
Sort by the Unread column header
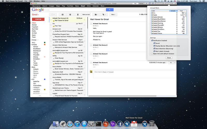pyautogui.click(x=173, y=11)
